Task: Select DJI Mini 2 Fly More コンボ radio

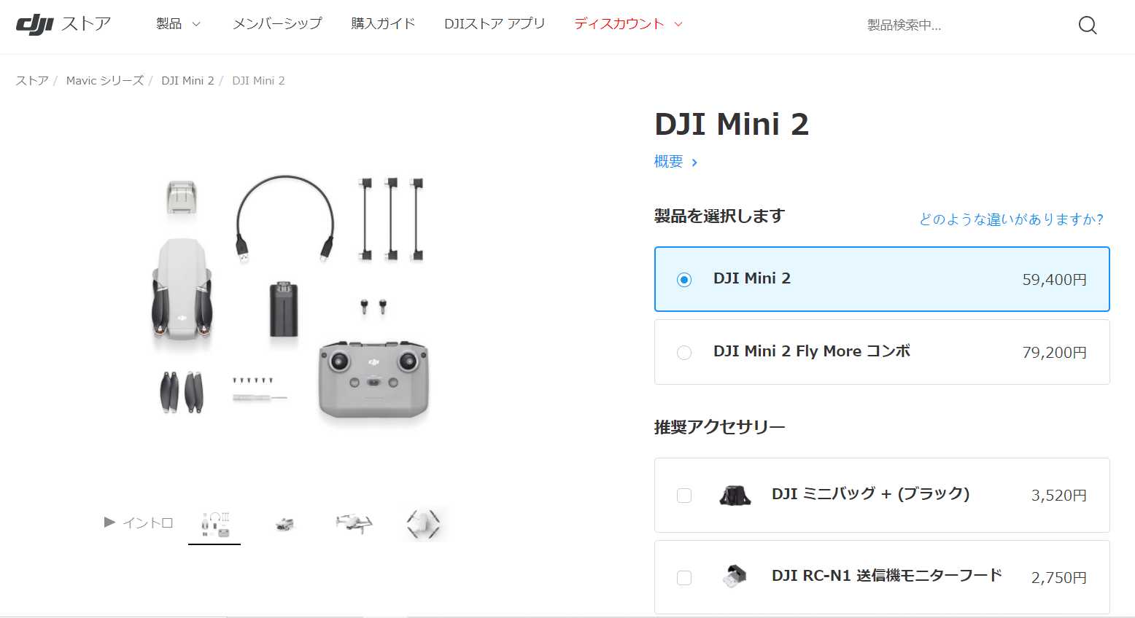Action: pos(684,353)
